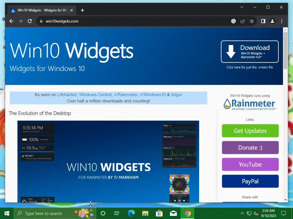293x219 pixels.
Task: Bookmark this tab with star icon
Action: (x=252, y=21)
